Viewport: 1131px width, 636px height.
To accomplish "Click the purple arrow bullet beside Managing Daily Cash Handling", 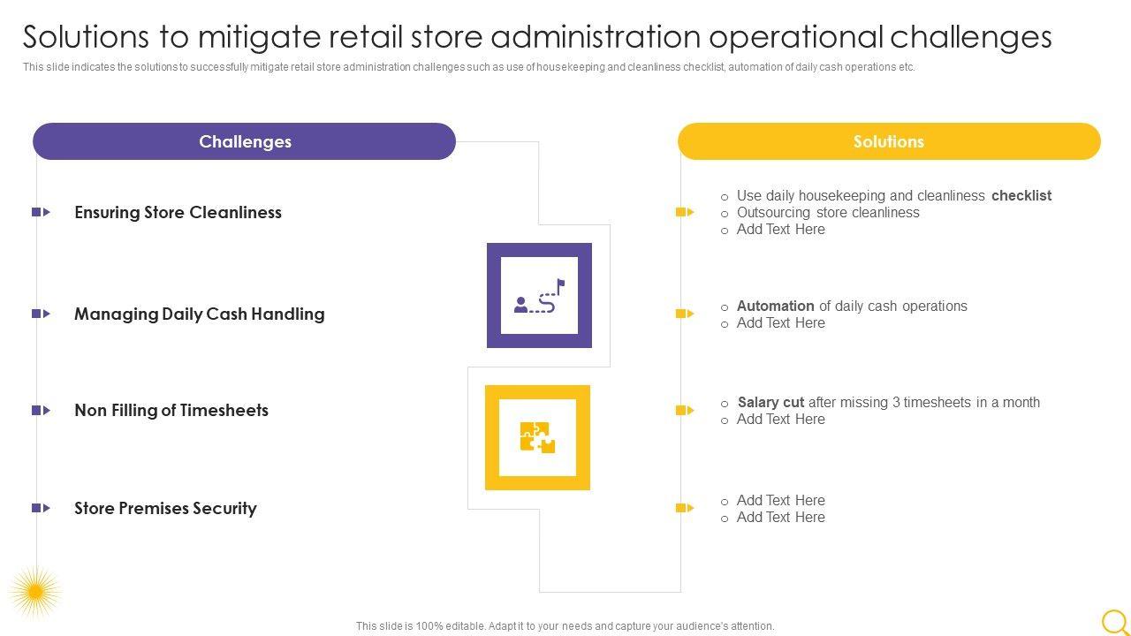I will pos(42,314).
